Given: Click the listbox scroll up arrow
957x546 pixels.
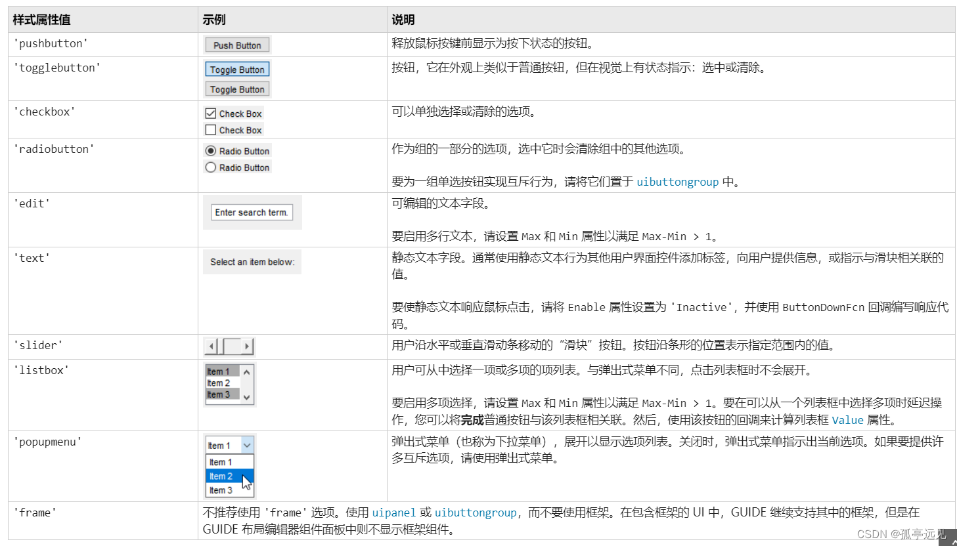Looking at the screenshot, I should coord(247,372).
